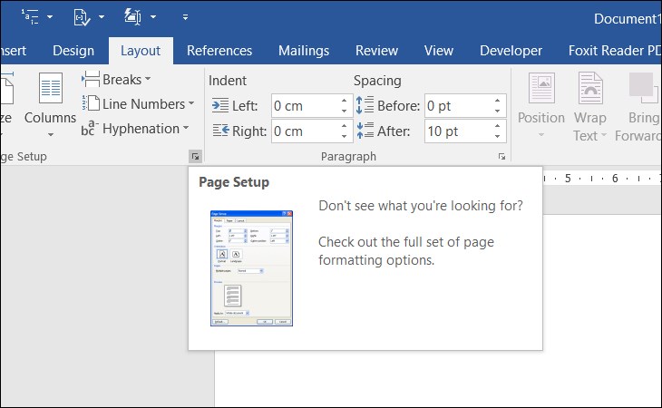Viewport: 662px width, 408px height.
Task: Click the document check icon in Quick Access toolbar
Action: [82, 17]
